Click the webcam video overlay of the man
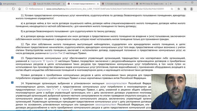 (x=174, y=92)
